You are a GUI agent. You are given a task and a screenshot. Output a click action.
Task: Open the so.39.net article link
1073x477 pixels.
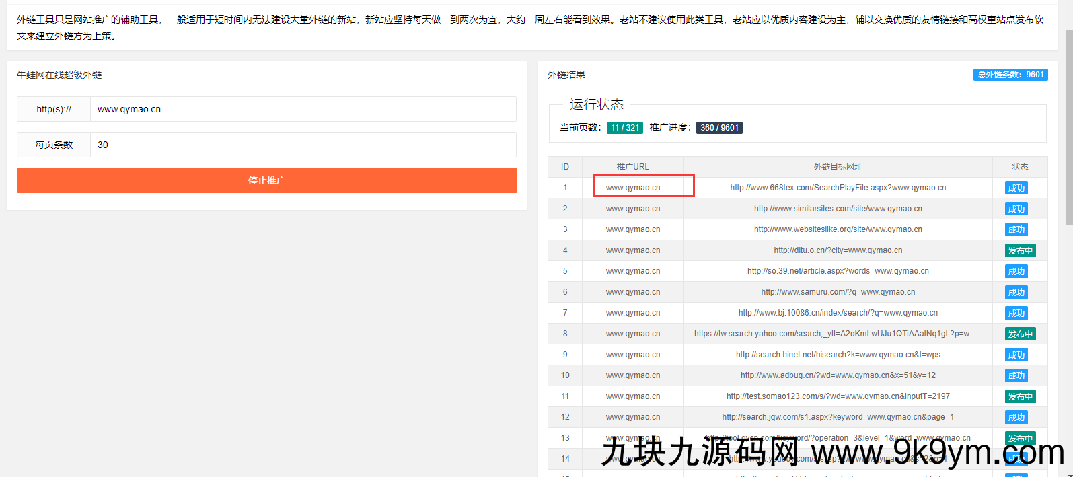pyautogui.click(x=838, y=271)
